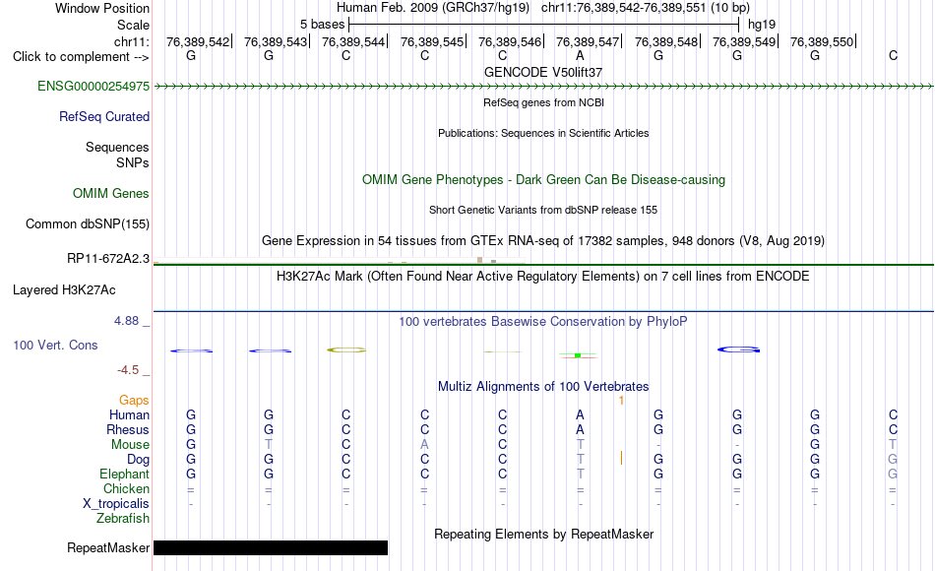Click the header chr11:76,389,542-76,389,551 (10 bp)
The width and height of the screenshot is (935, 571).
click(646, 8)
